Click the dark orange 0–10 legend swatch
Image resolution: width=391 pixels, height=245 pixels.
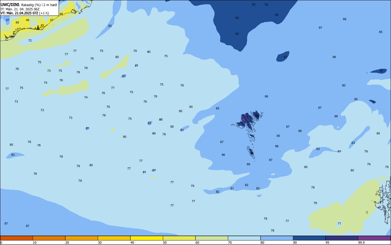[16, 238]
